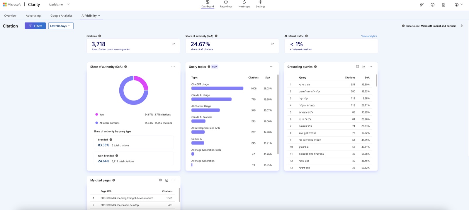The height and width of the screenshot is (210, 469).
Task: Click the 3,718 total citation count
Action: pos(98,44)
